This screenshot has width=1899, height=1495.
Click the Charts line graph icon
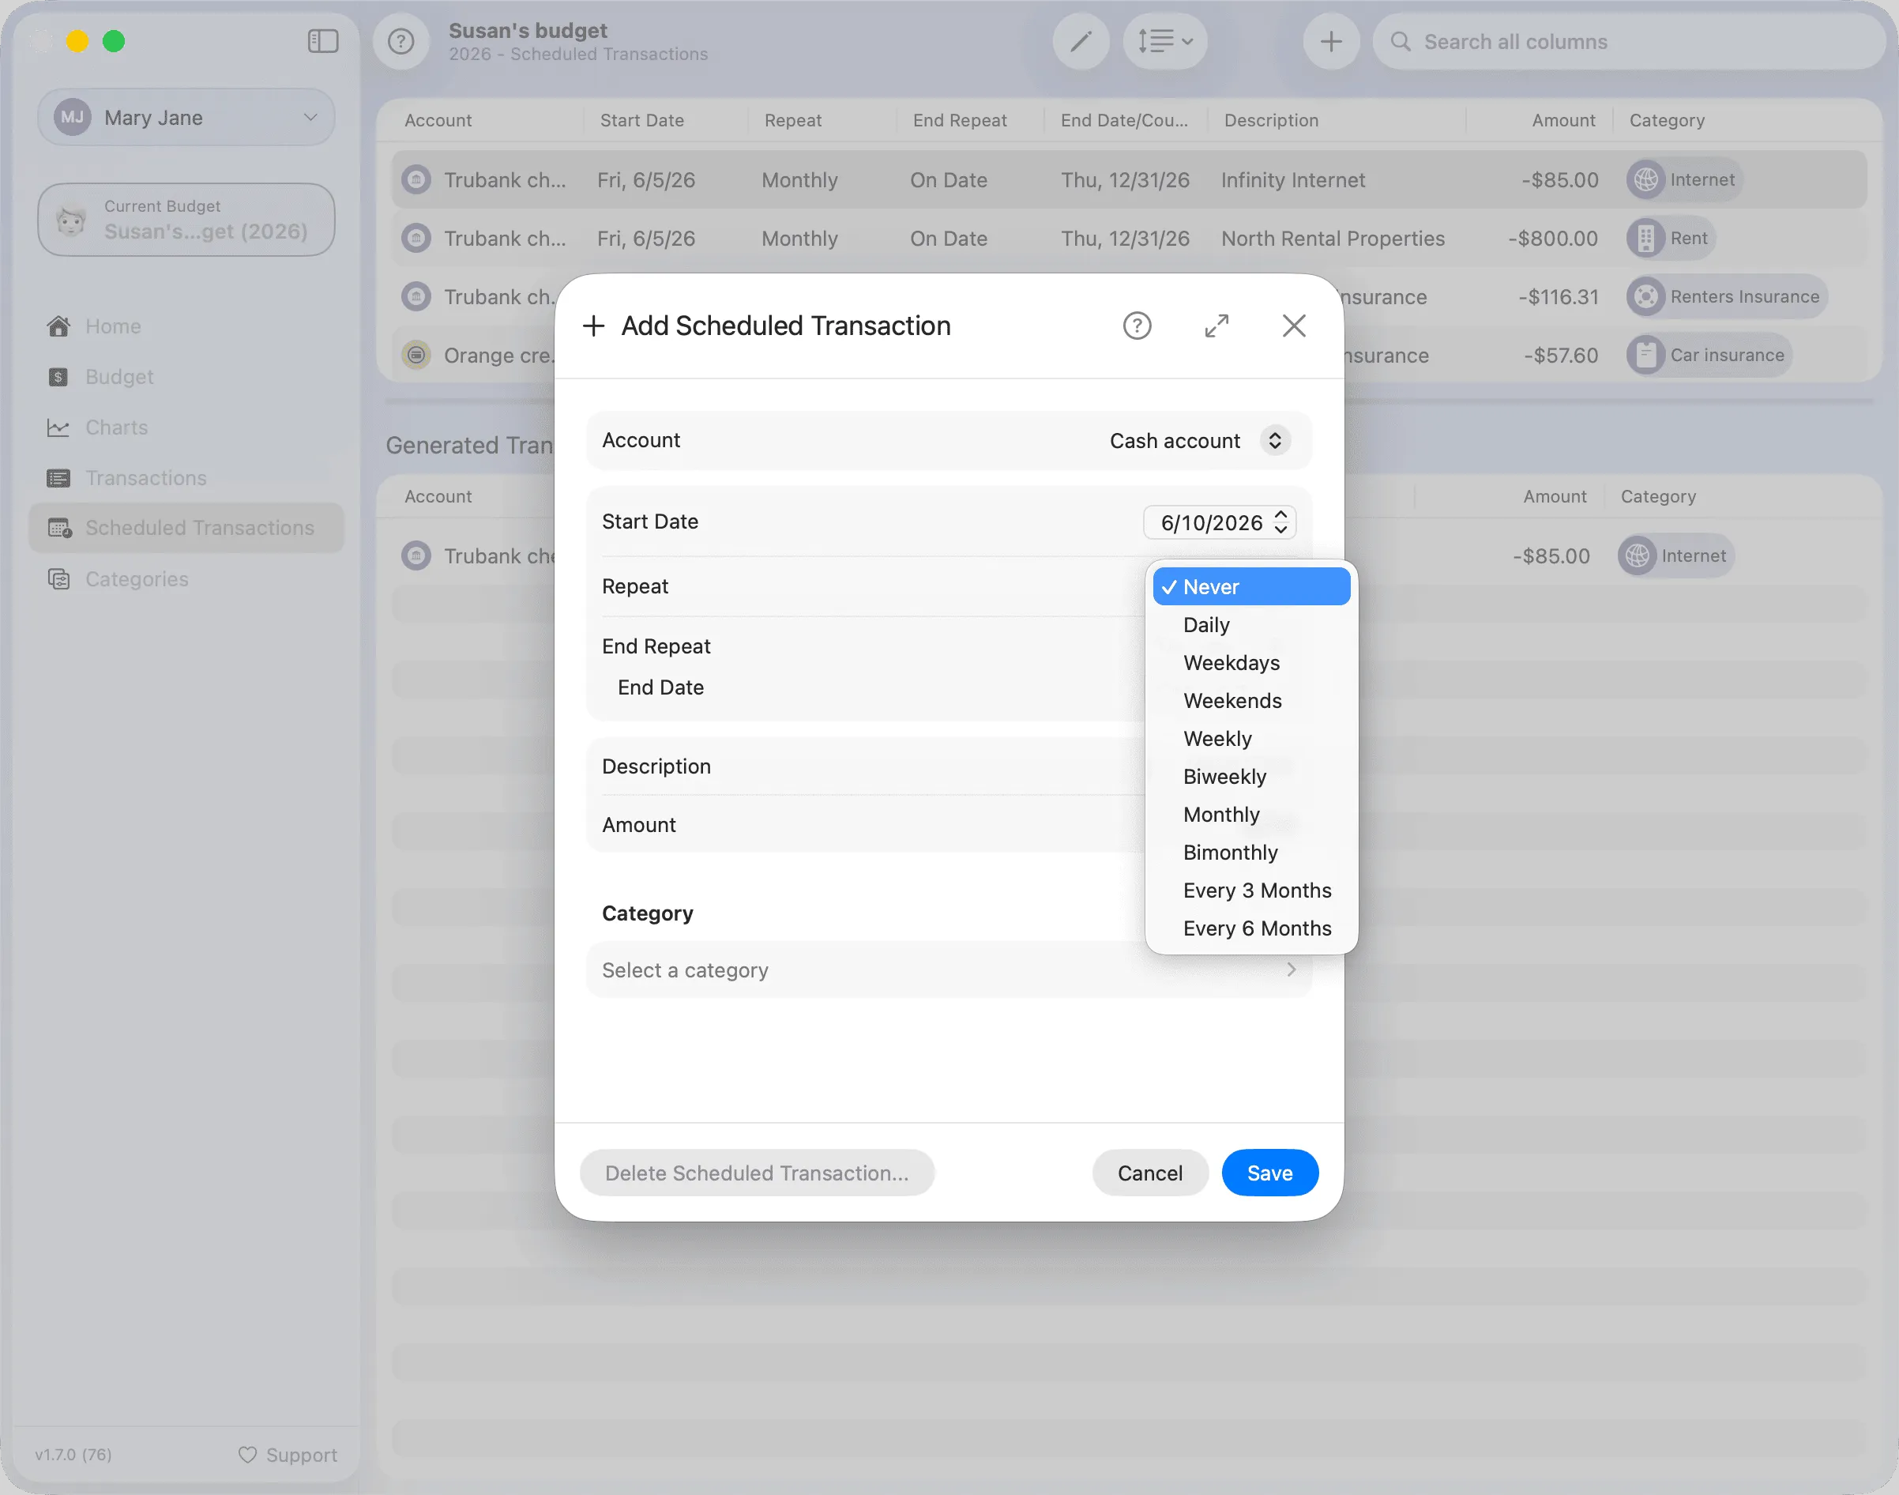click(58, 428)
